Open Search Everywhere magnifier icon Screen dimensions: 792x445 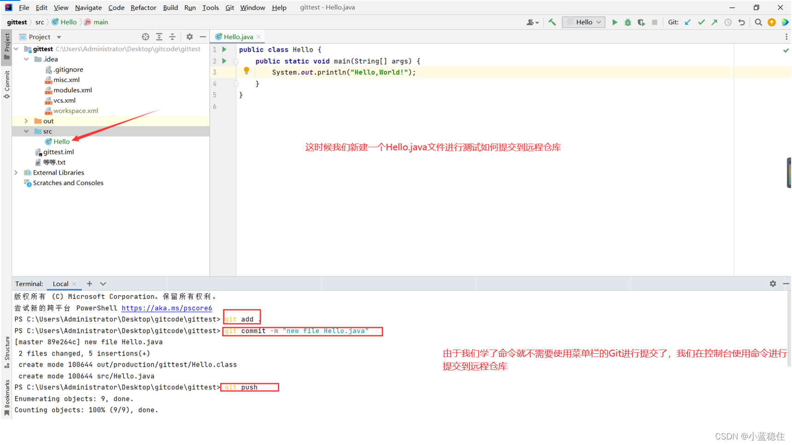point(758,22)
